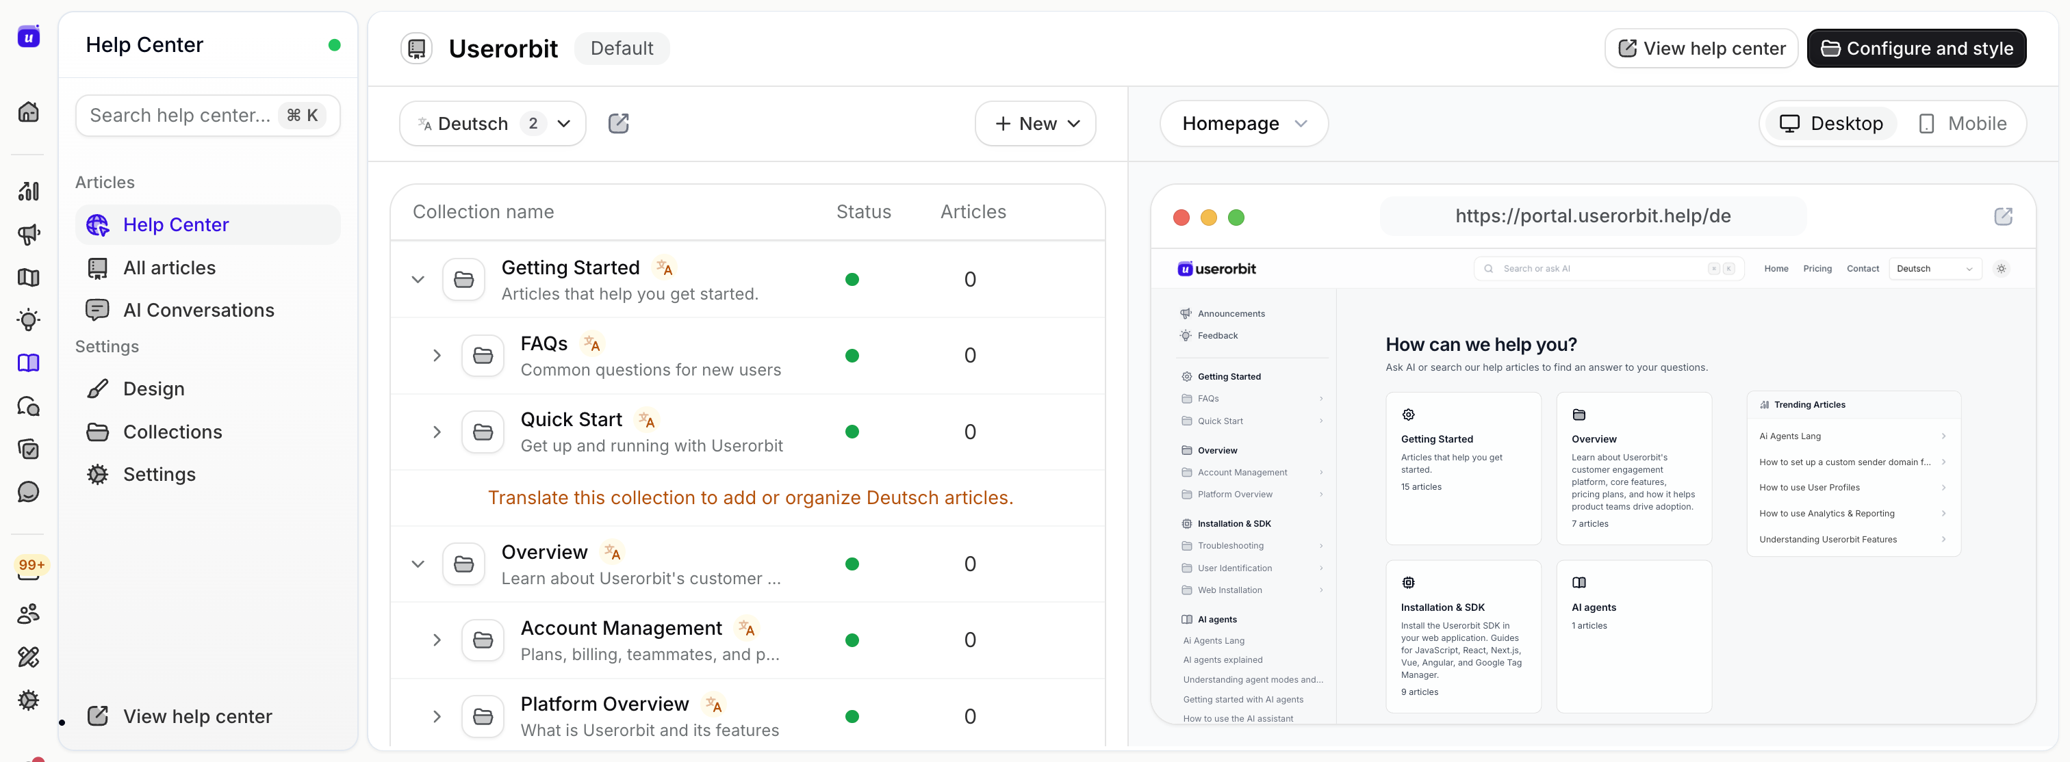The image size is (2070, 762).
Task: Click Contact link in portal preview
Action: click(x=1862, y=269)
